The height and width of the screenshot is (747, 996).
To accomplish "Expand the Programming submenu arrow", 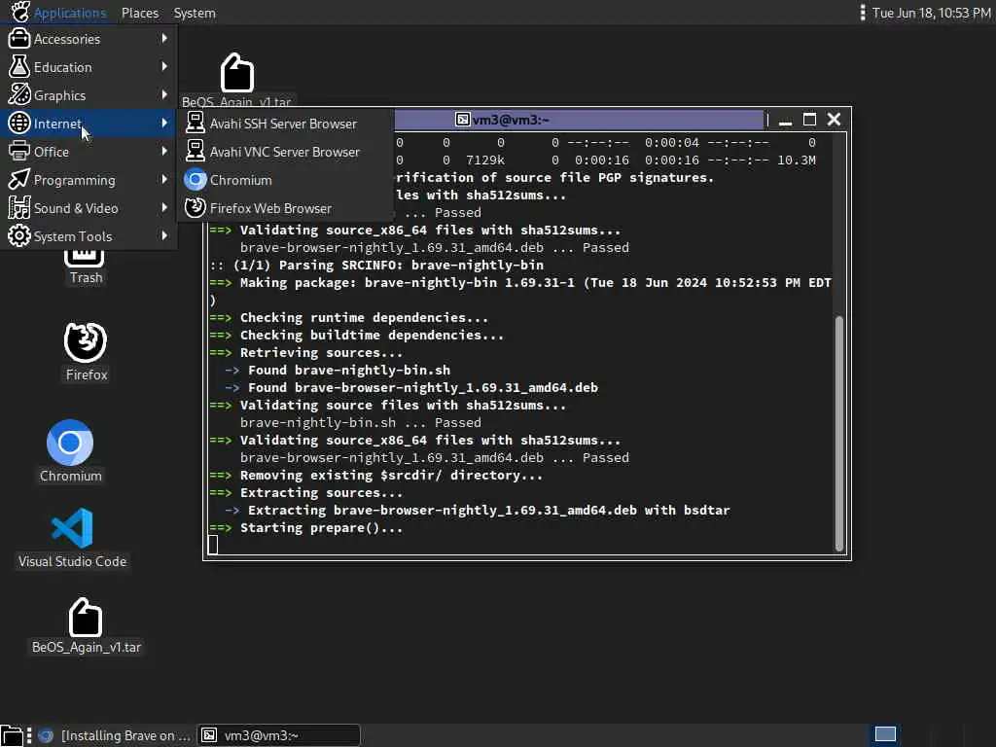I will click(164, 180).
